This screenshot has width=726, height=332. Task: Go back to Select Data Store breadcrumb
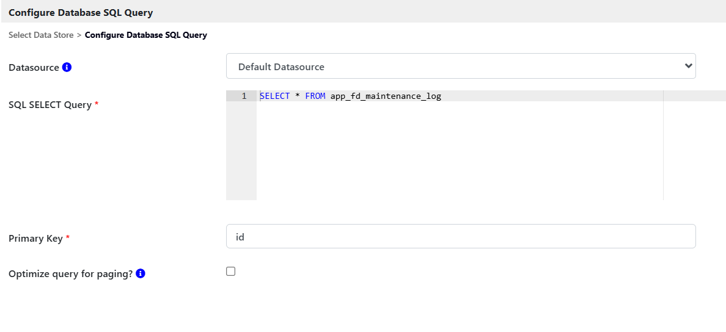coord(41,35)
